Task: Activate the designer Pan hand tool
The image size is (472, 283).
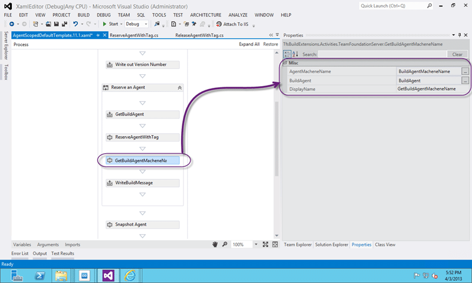Action: pyautogui.click(x=215, y=245)
